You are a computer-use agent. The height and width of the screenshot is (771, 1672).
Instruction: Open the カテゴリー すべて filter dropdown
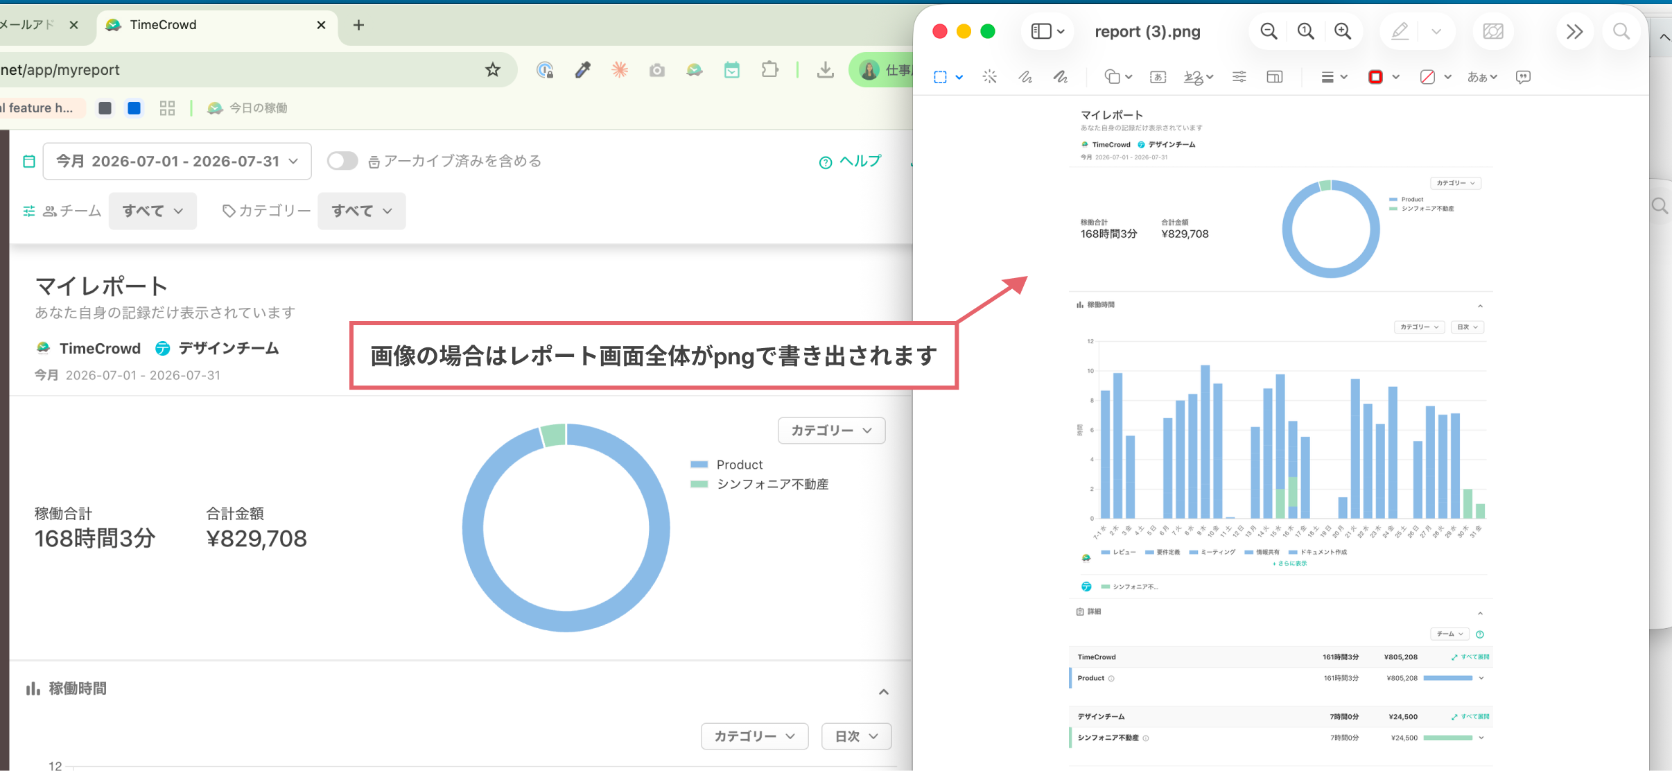[x=362, y=211]
